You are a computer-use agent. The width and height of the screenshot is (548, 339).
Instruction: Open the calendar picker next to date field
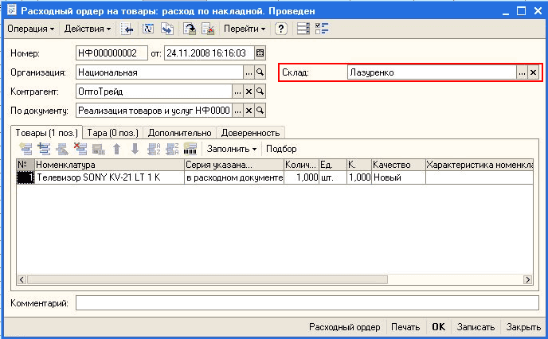coord(260,53)
